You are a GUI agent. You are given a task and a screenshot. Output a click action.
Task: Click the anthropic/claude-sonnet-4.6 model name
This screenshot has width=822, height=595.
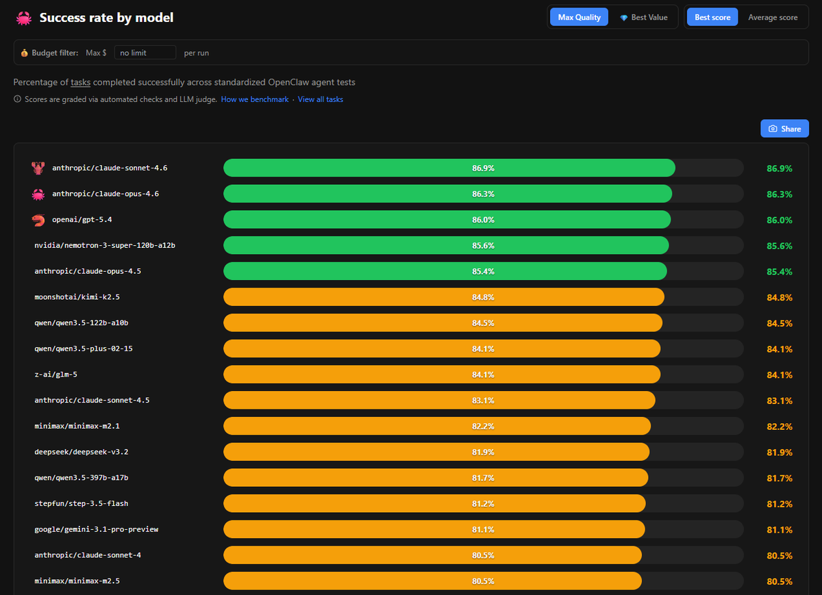pyautogui.click(x=110, y=168)
